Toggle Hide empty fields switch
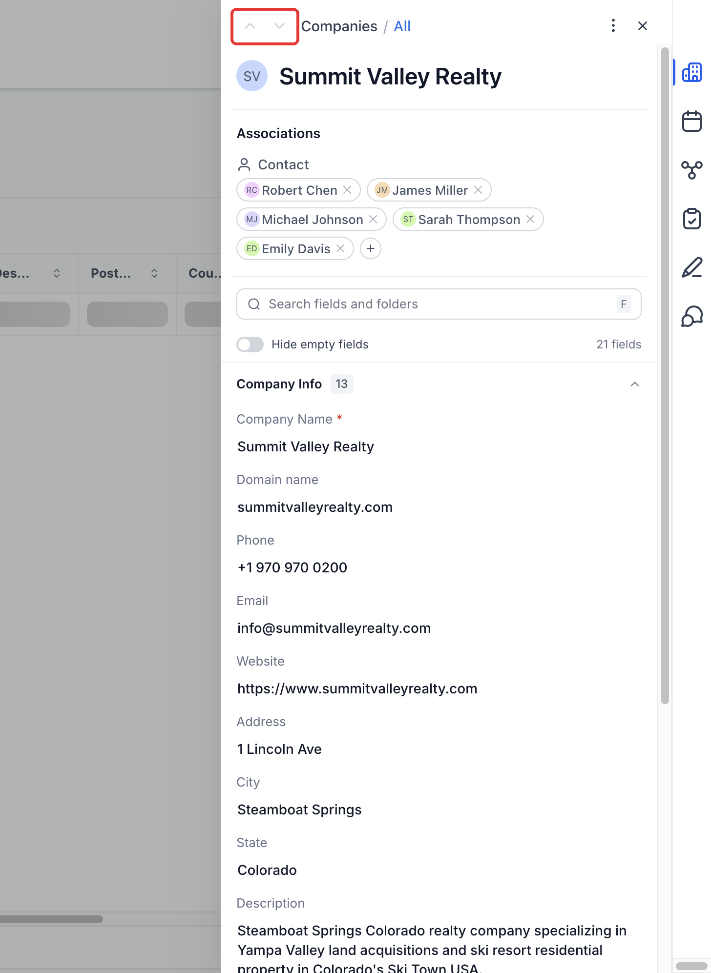 250,345
